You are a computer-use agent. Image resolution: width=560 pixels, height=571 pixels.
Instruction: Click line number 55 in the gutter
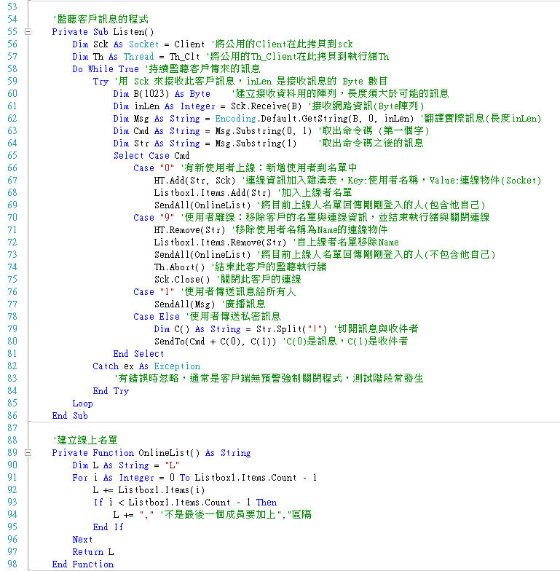tap(12, 32)
